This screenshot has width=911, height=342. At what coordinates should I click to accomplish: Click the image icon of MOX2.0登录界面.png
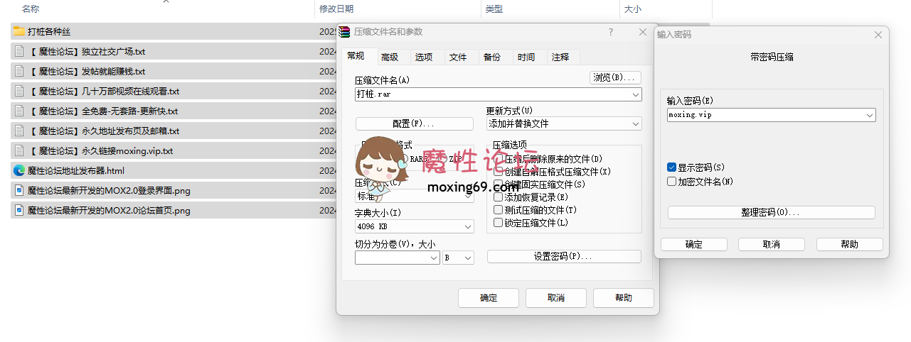(19, 190)
